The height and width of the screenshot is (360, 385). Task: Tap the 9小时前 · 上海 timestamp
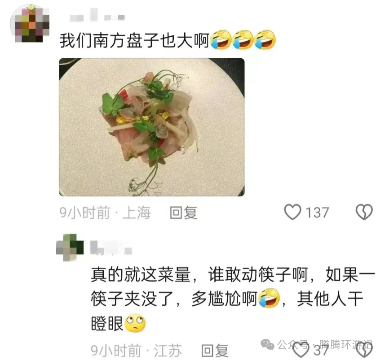[x=105, y=213]
